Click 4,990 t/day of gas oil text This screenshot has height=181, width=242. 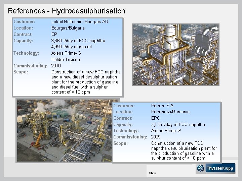[72, 47]
